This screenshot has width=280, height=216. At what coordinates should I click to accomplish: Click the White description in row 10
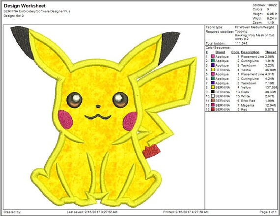(245, 96)
